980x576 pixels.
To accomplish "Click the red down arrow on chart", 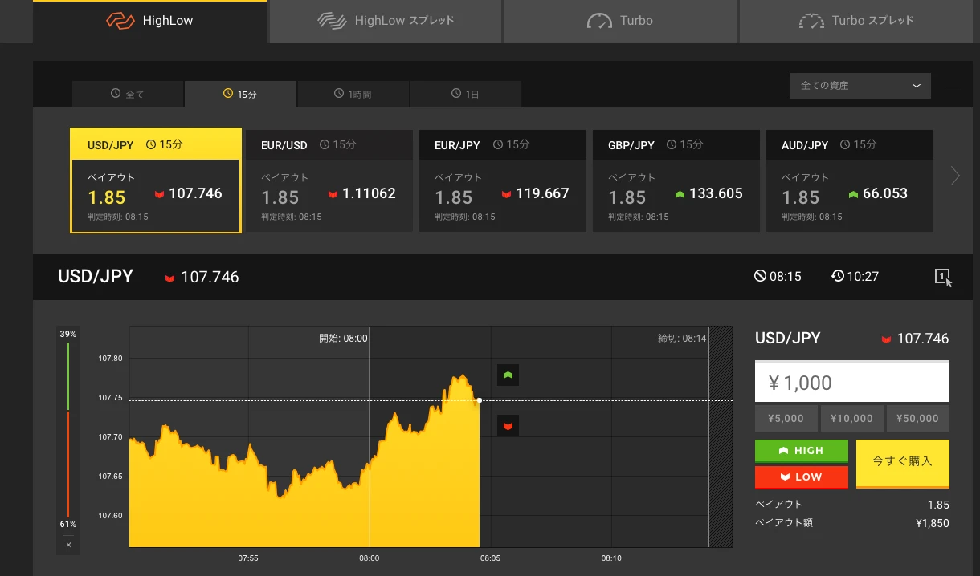I will point(508,426).
